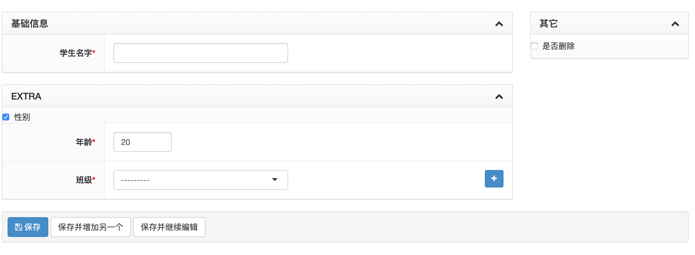Screen dimensions: 695x255
Task: Click the 性别 label text
Action: coord(22,117)
